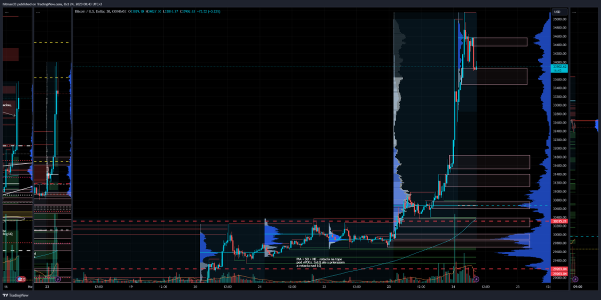Click the date label 22 on time axis
Screen dimensions: 601x300
click(324, 287)
